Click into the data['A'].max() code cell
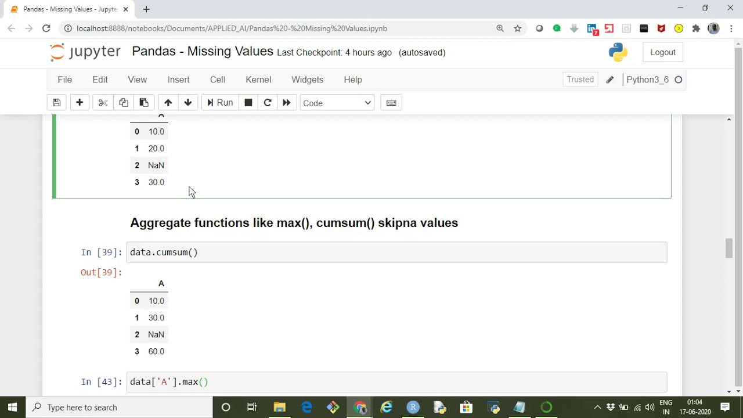This screenshot has width=743, height=418. click(397, 381)
